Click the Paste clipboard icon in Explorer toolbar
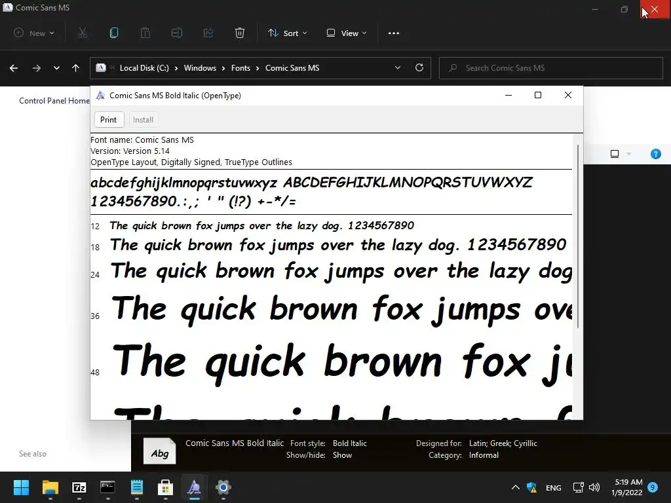The image size is (671, 503). pyautogui.click(x=145, y=33)
